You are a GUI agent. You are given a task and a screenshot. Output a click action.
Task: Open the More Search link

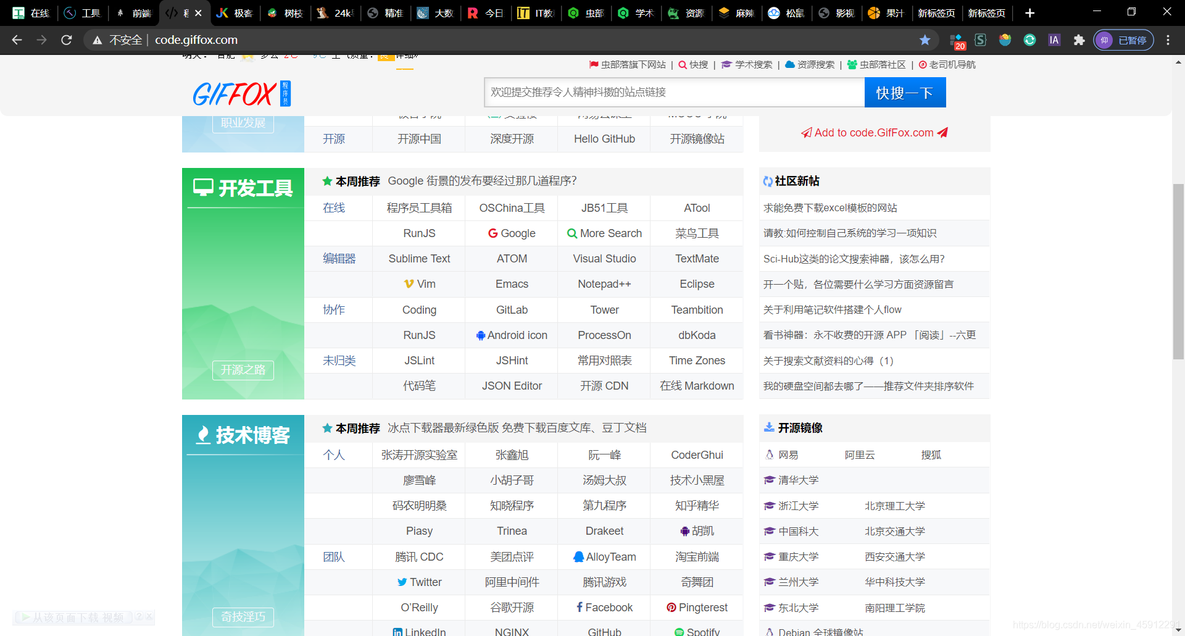[604, 233]
